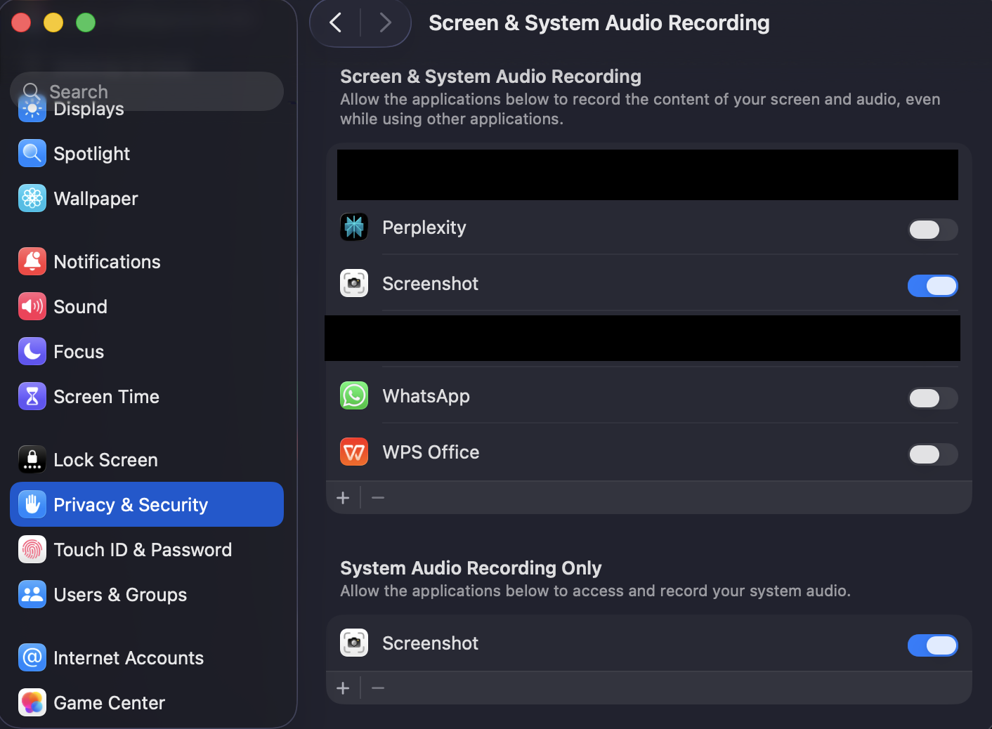Open Lock Screen settings

point(105,460)
